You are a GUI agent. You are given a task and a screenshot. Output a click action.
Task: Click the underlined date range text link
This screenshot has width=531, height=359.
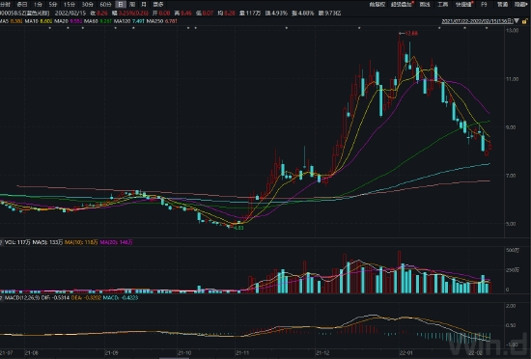tap(478, 21)
